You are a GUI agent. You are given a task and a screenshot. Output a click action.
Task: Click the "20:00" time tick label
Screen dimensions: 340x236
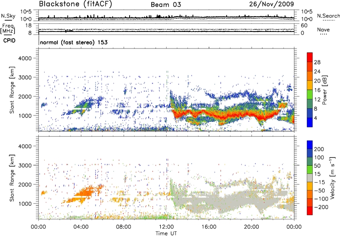251,227
